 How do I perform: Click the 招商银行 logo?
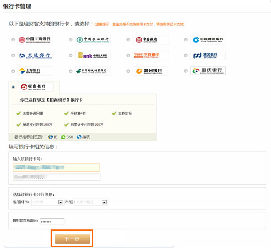click(x=36, y=87)
